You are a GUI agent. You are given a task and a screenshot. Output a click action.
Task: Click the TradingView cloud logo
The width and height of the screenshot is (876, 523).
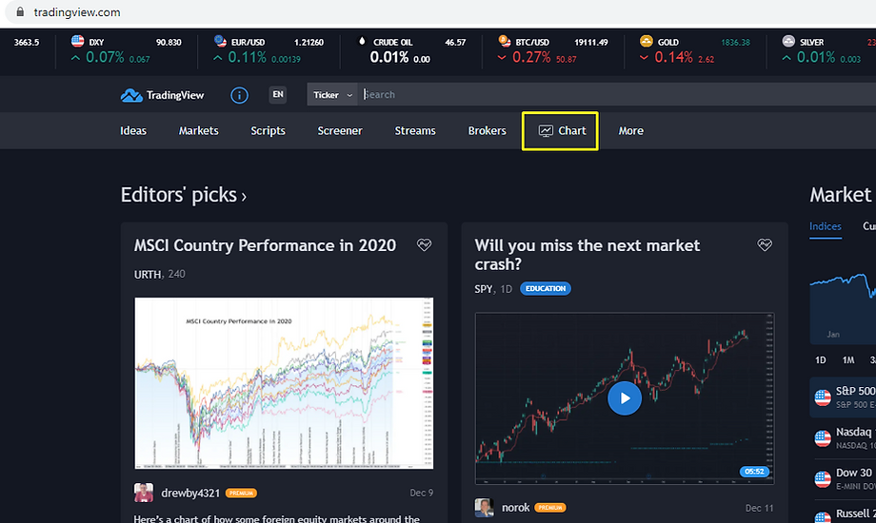point(131,95)
